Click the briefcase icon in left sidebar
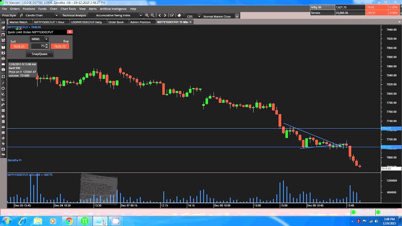402x226 pixels. 3,69
